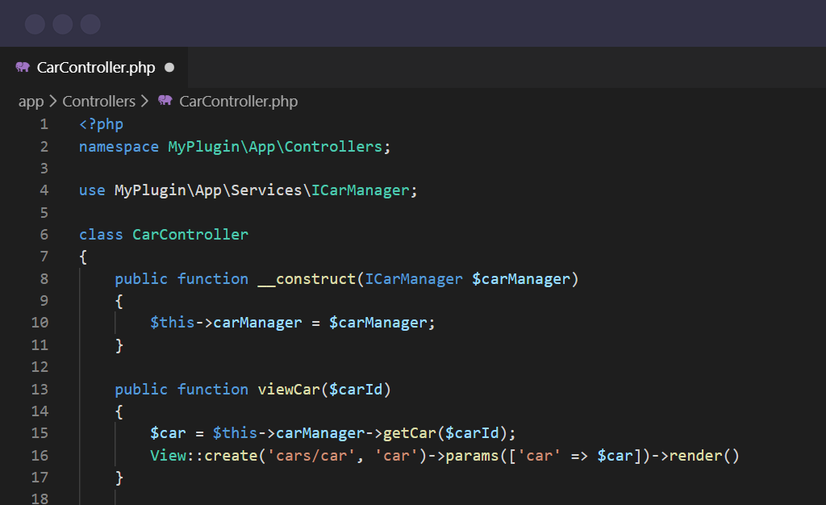The width and height of the screenshot is (826, 505).
Task: Click the getCar method call on line 15
Action: (409, 433)
